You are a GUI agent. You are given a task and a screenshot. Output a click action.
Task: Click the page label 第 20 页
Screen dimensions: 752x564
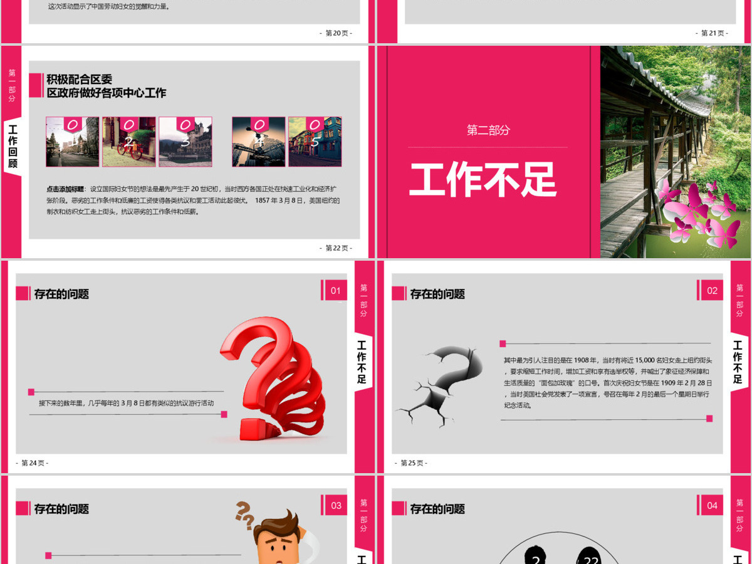pos(336,33)
